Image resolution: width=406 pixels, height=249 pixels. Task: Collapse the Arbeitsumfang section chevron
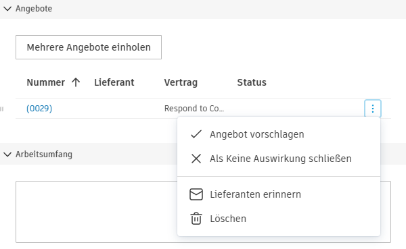click(x=7, y=155)
